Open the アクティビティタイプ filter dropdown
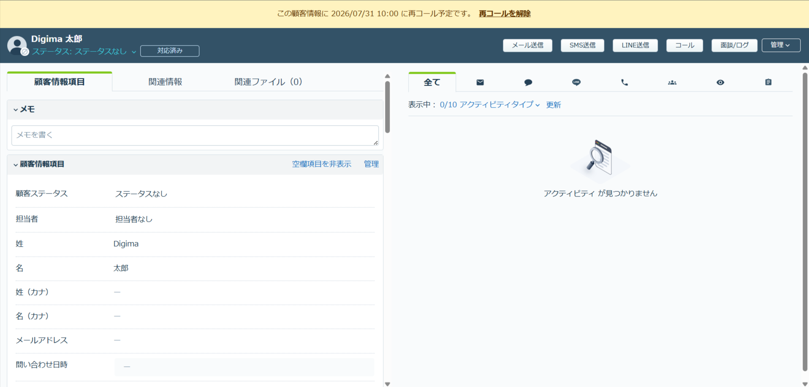Viewport: 809px width, 387px height. tap(490, 105)
